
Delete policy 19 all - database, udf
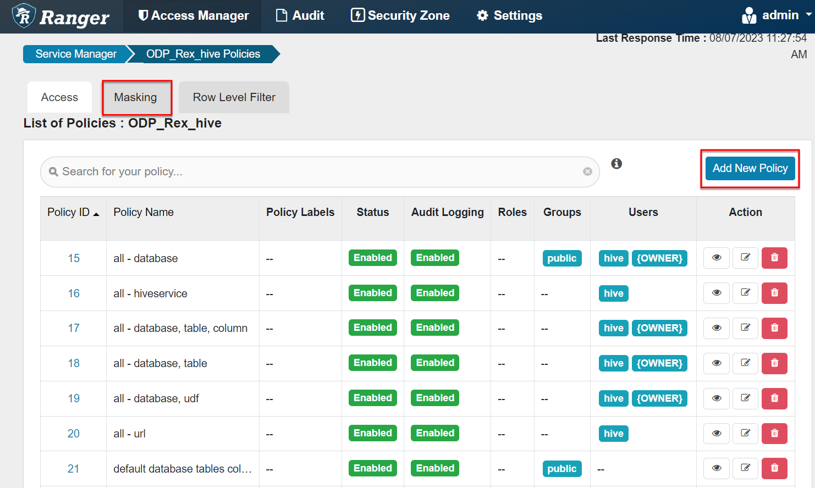point(774,398)
